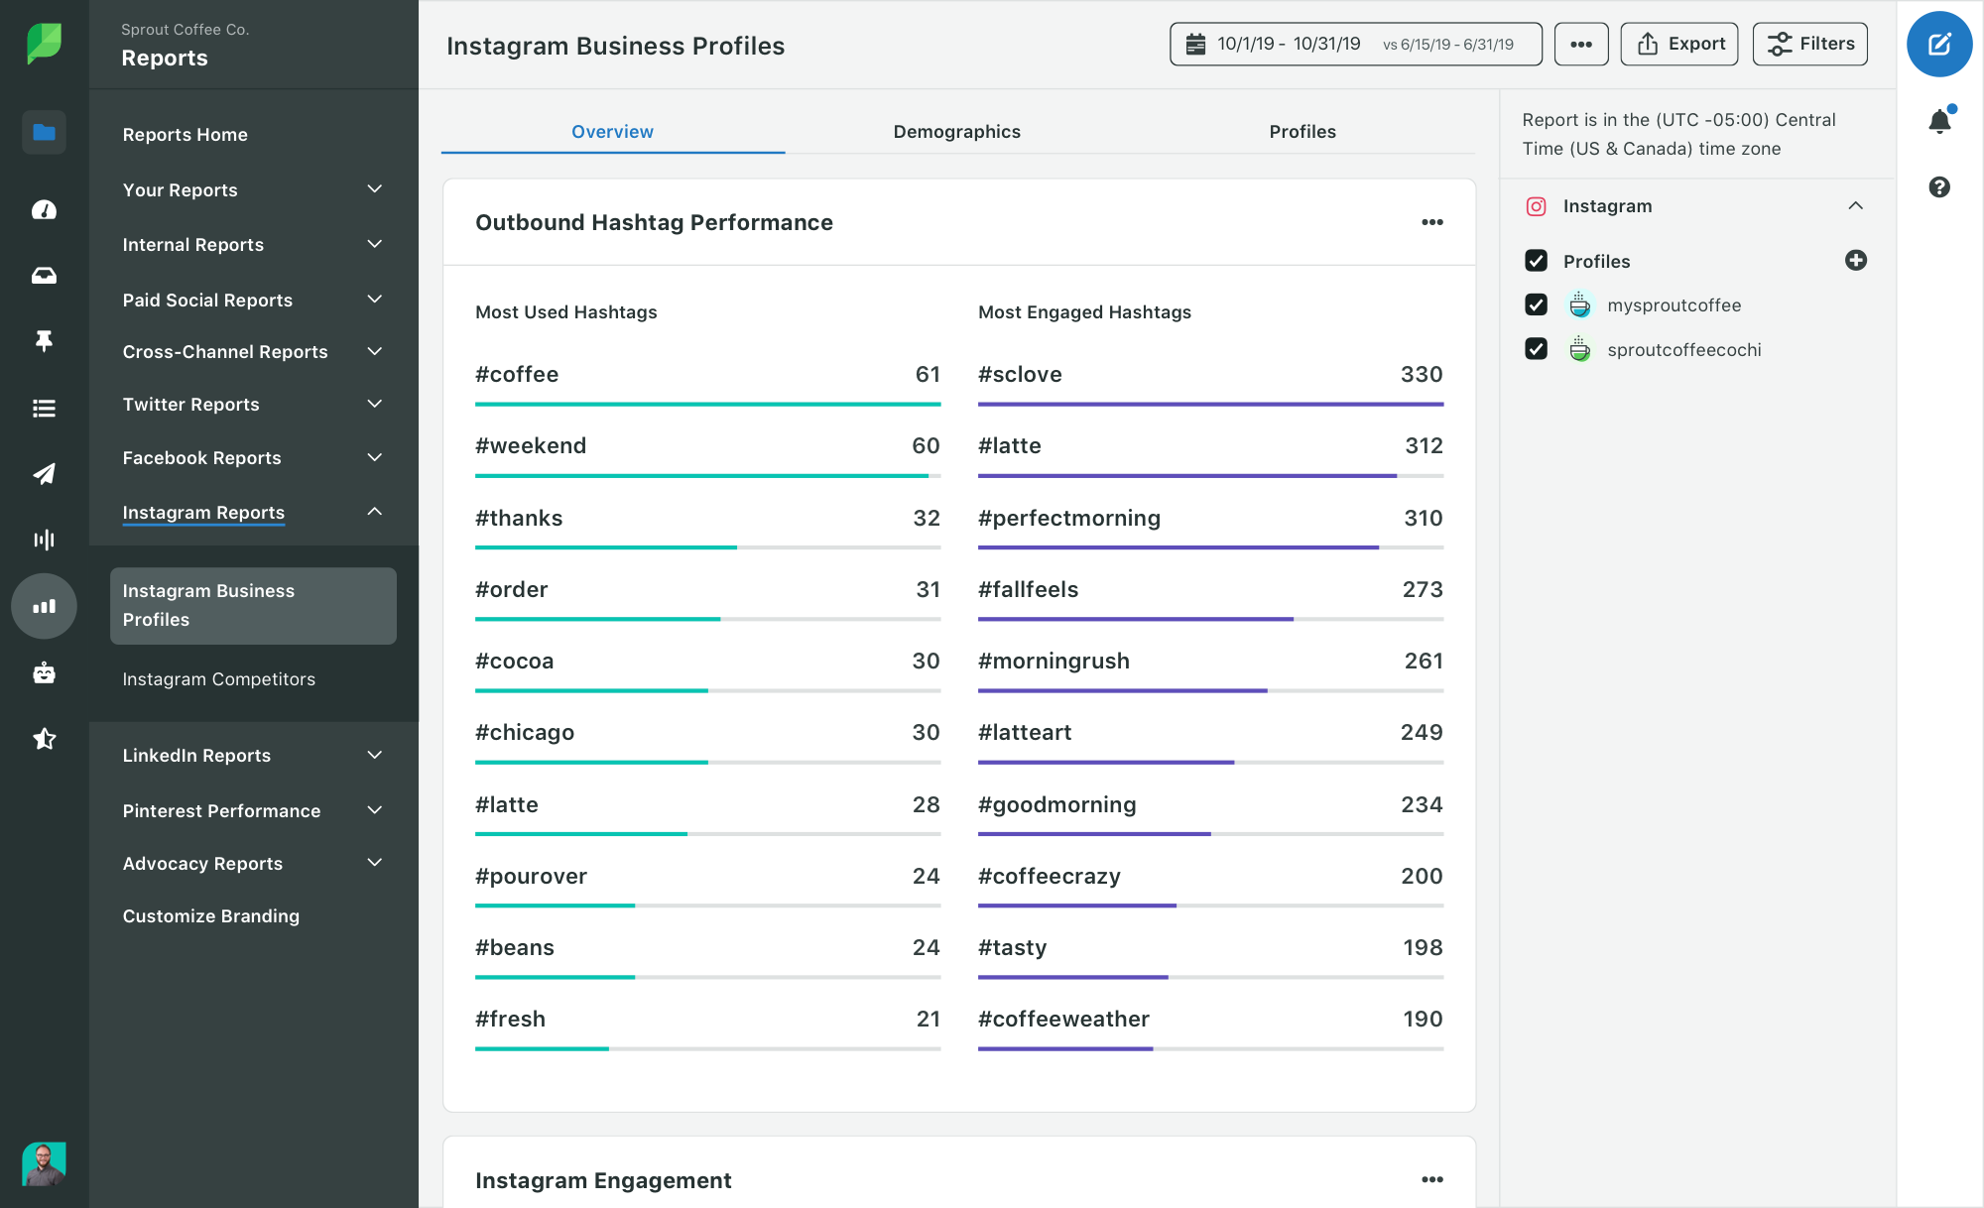This screenshot has height=1208, width=1984.
Task: Click the Export button
Action: click(1680, 44)
